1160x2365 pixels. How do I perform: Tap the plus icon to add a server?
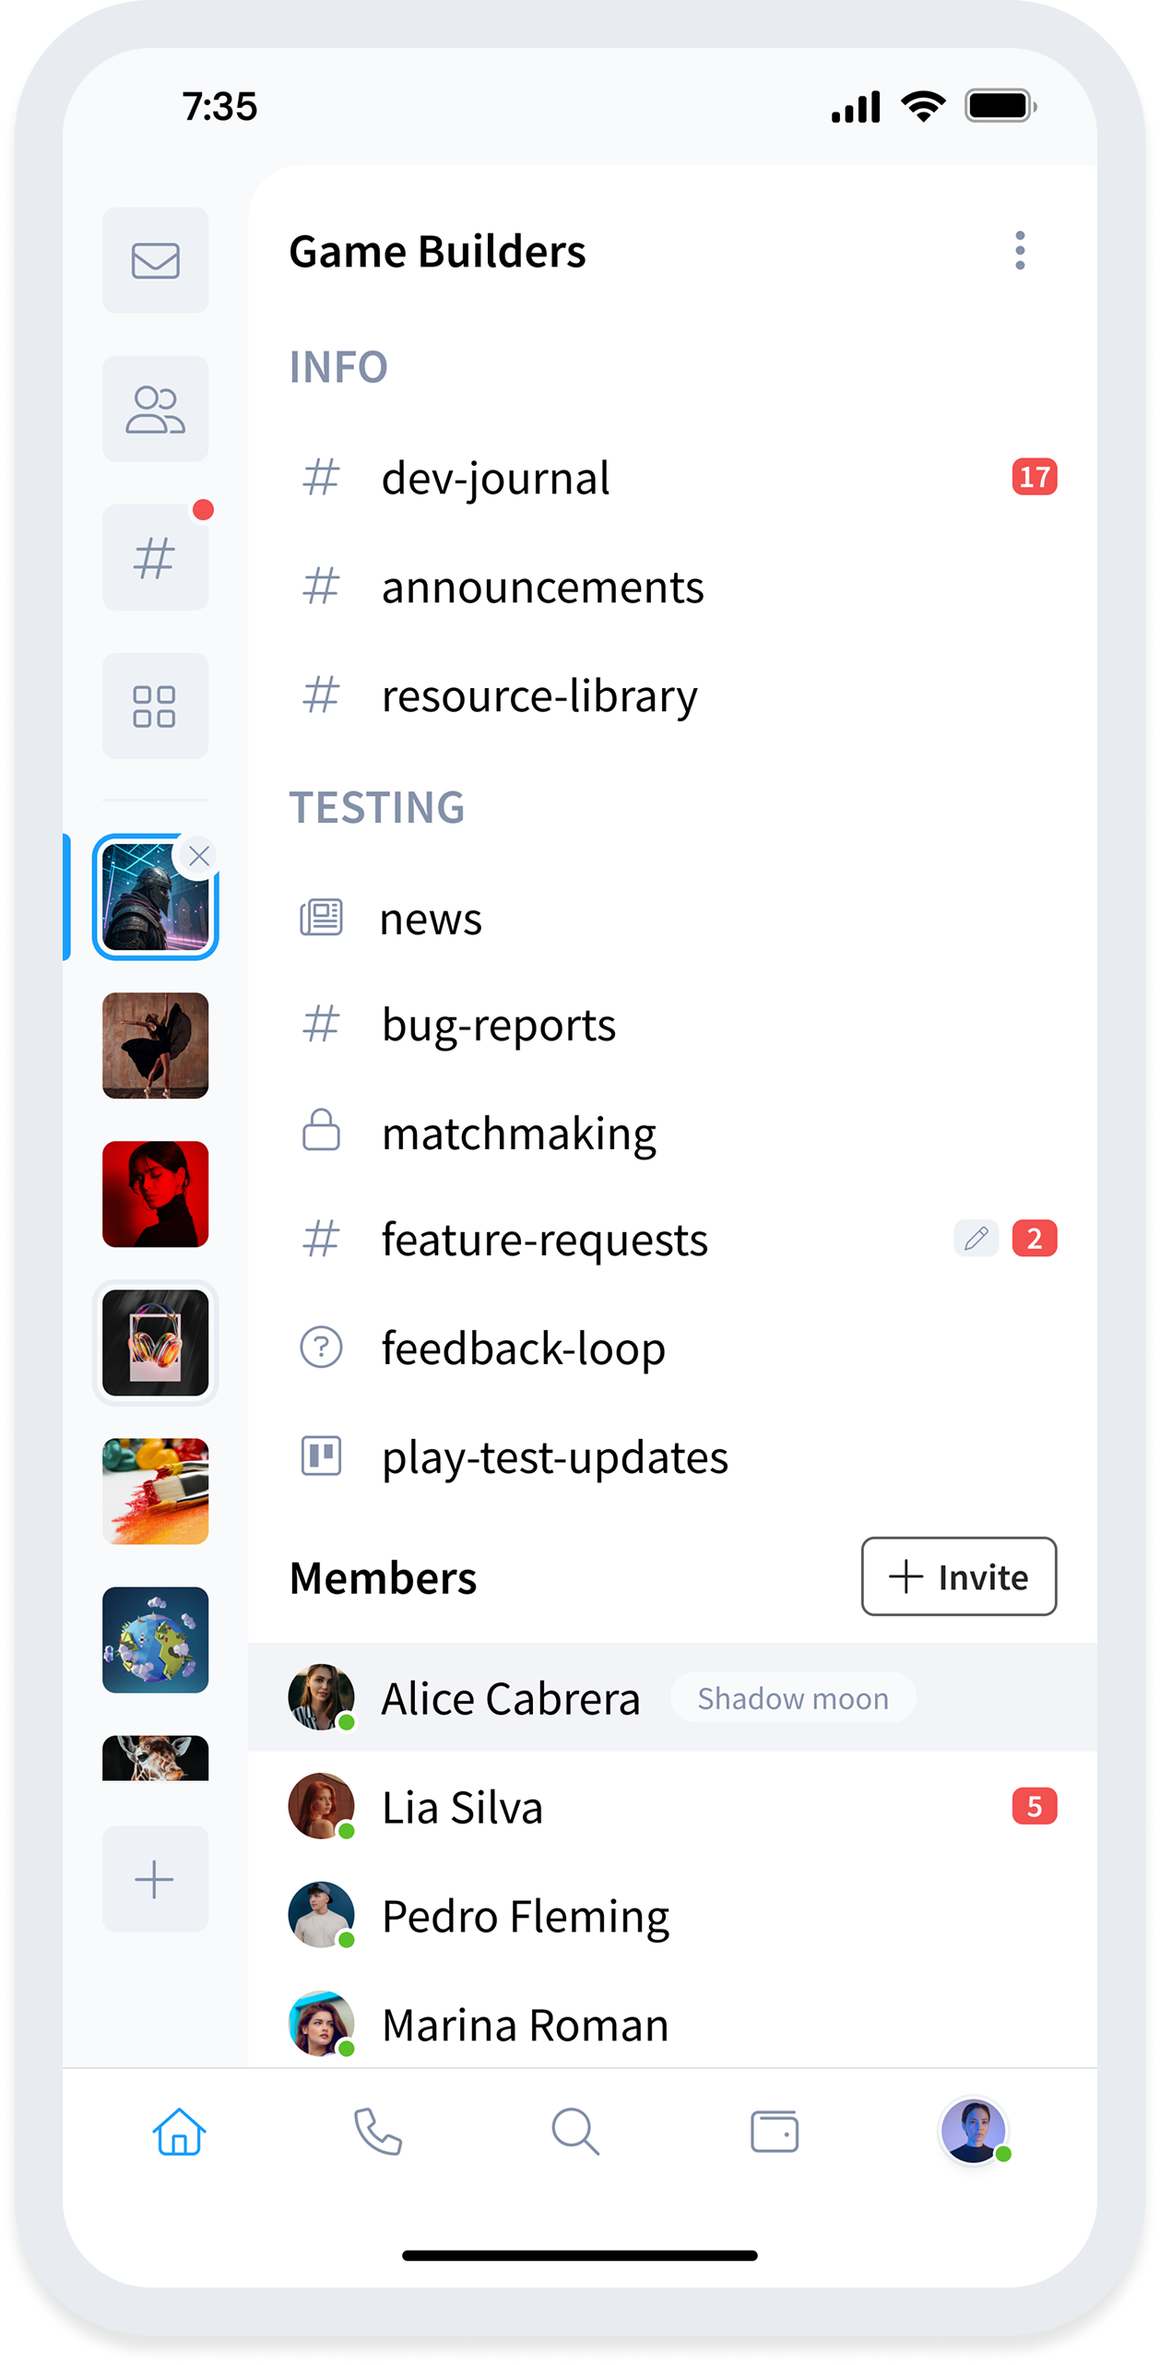(x=155, y=1879)
